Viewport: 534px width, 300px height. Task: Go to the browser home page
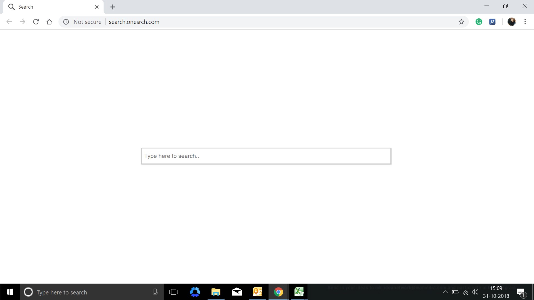click(x=49, y=22)
